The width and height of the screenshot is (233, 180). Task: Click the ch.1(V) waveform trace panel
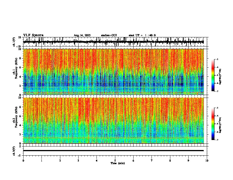[x=115, y=42]
